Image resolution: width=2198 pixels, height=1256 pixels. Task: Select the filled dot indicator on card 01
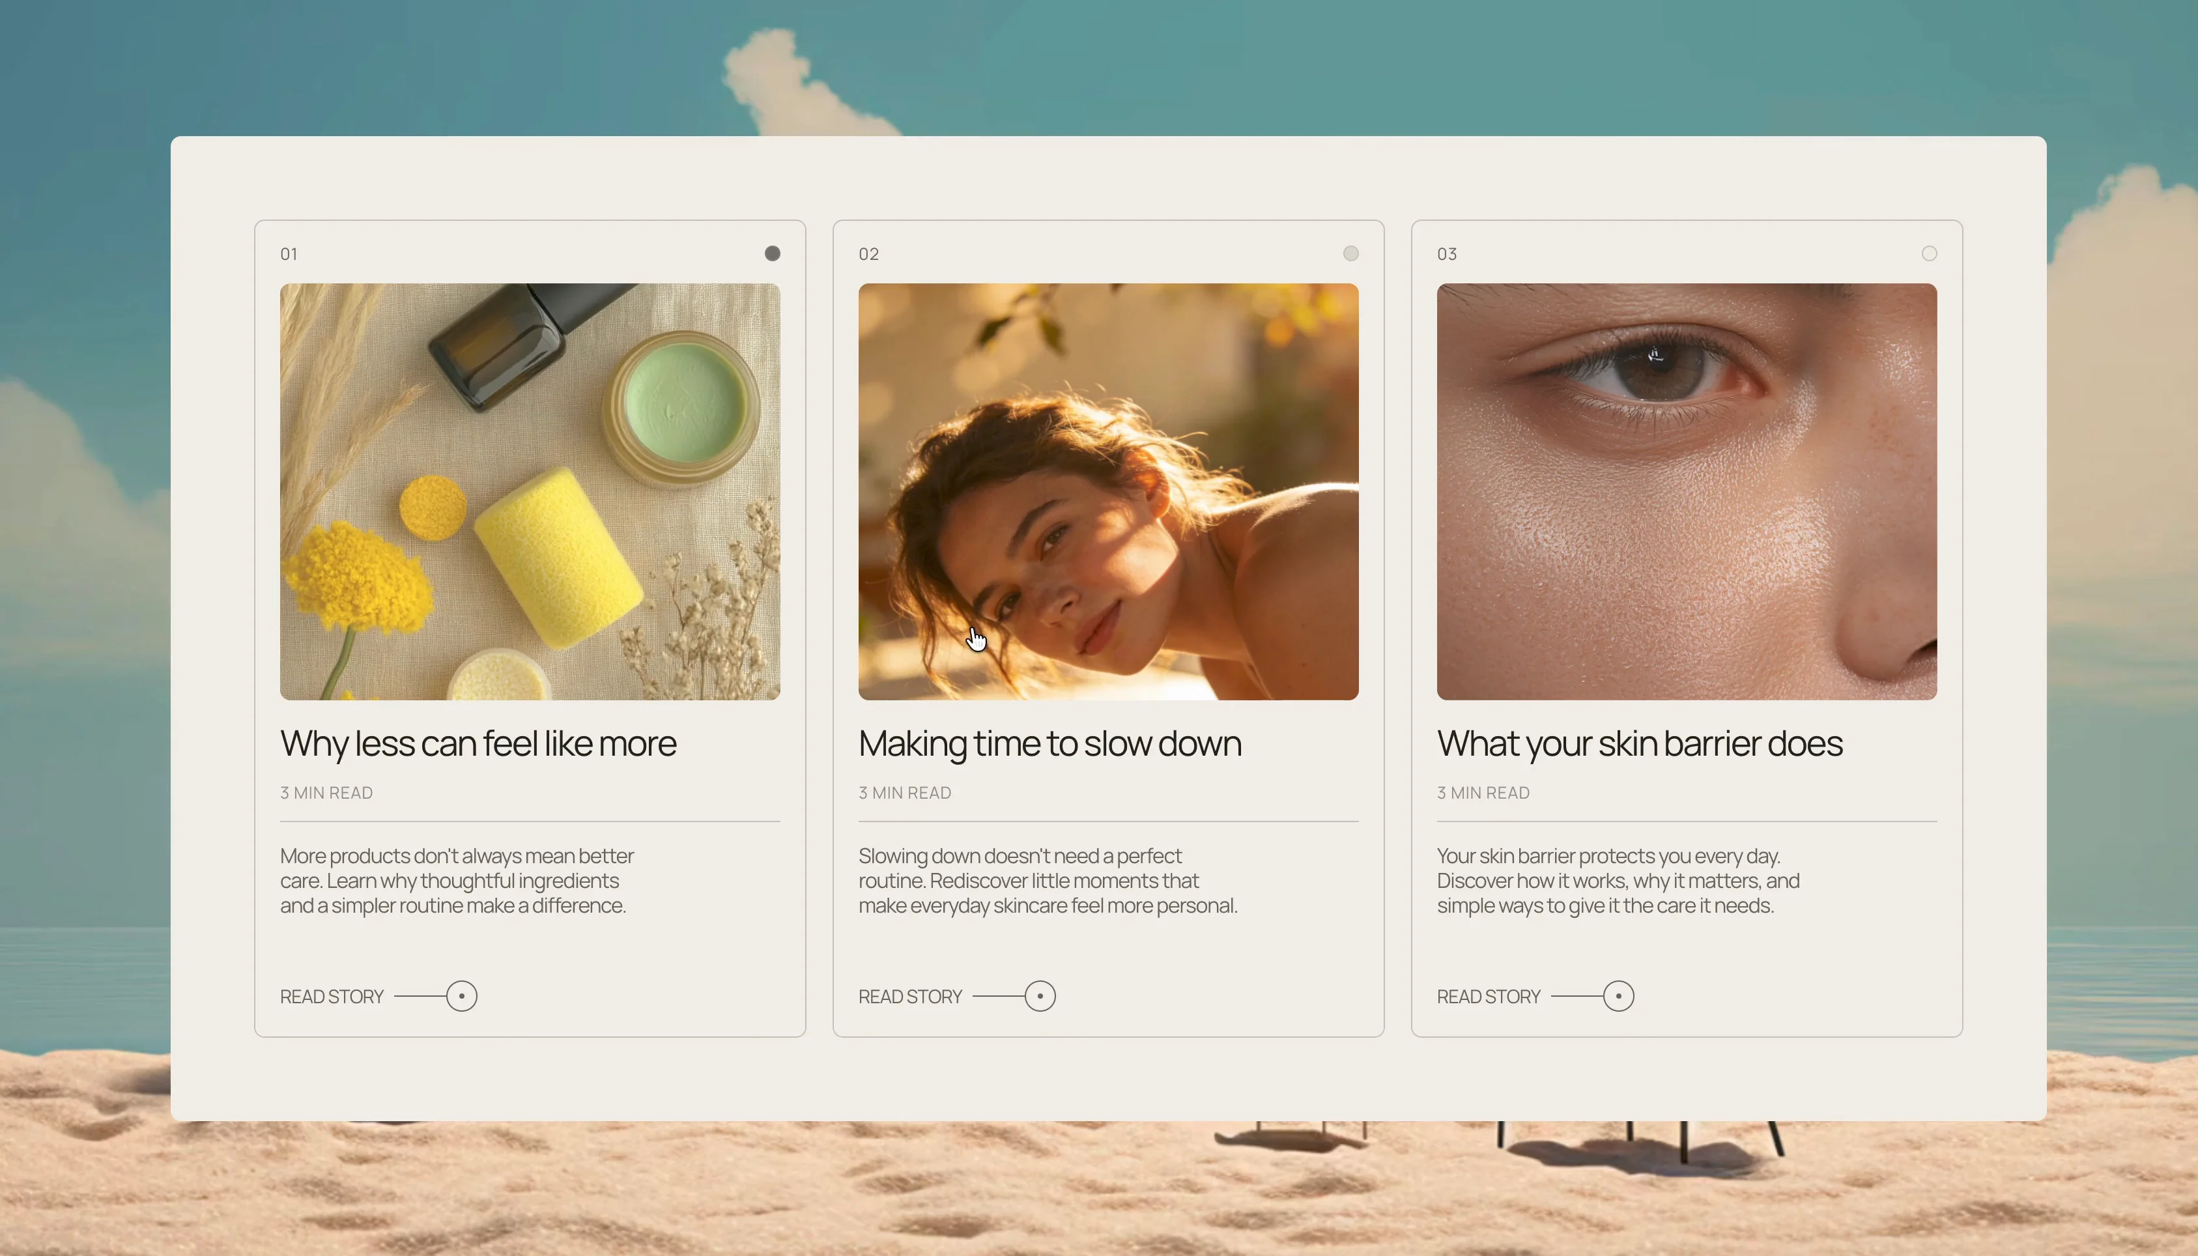[772, 253]
